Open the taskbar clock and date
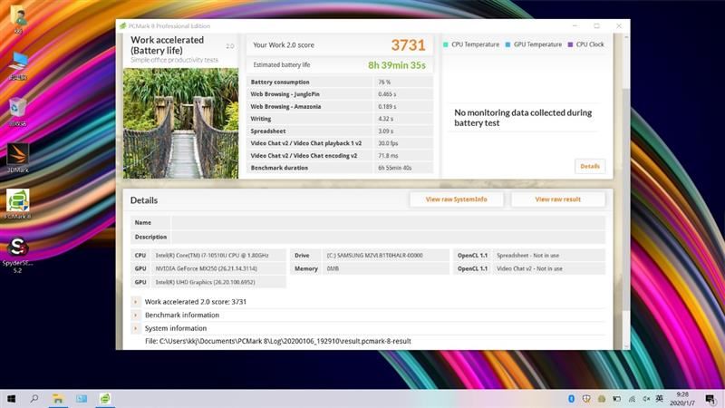Viewport: 725px width, 408px height. click(x=682, y=399)
